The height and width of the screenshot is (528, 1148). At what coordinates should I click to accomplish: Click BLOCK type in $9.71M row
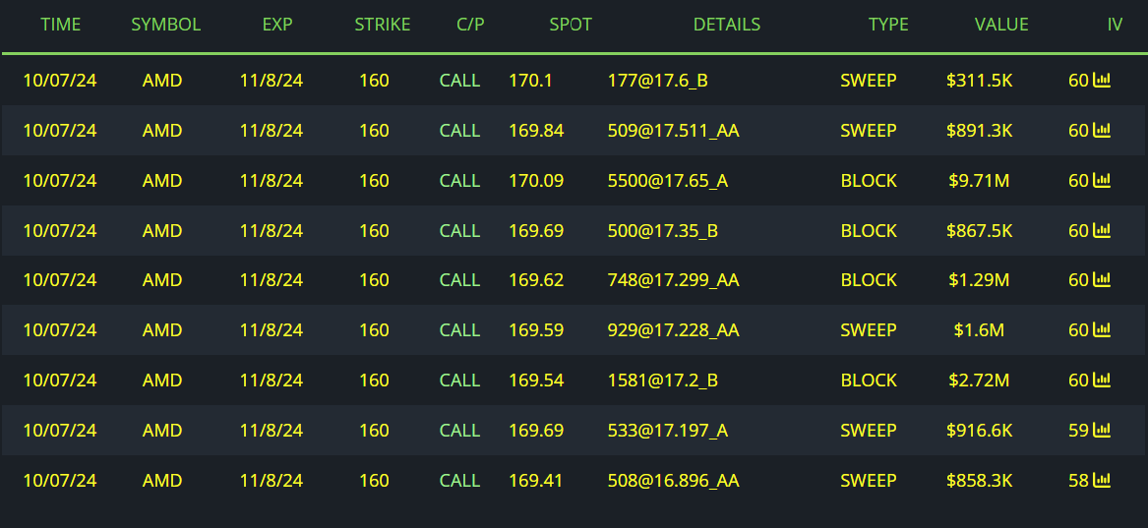pyautogui.click(x=869, y=180)
